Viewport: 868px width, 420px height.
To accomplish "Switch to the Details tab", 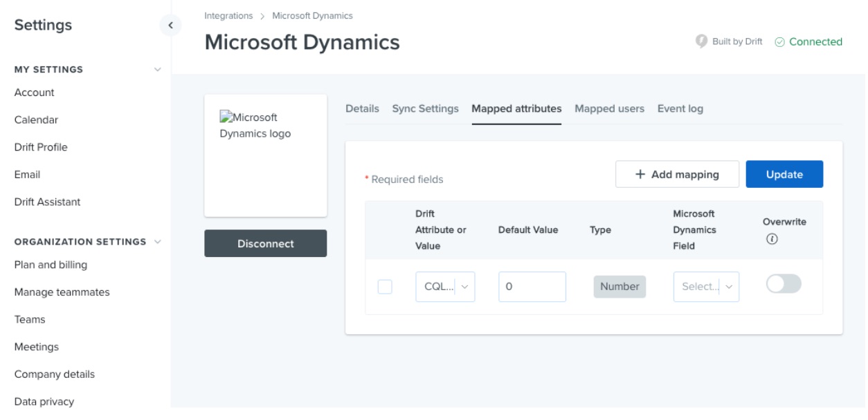I will click(x=362, y=108).
